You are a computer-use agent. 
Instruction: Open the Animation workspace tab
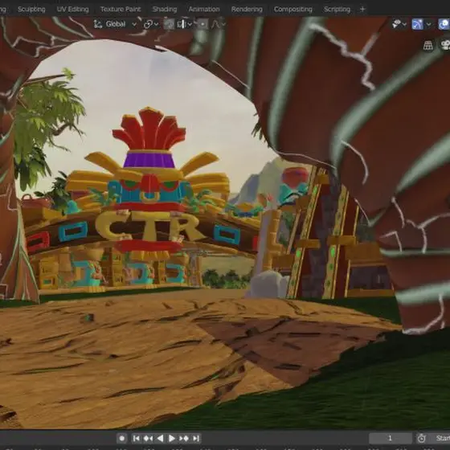(x=204, y=9)
